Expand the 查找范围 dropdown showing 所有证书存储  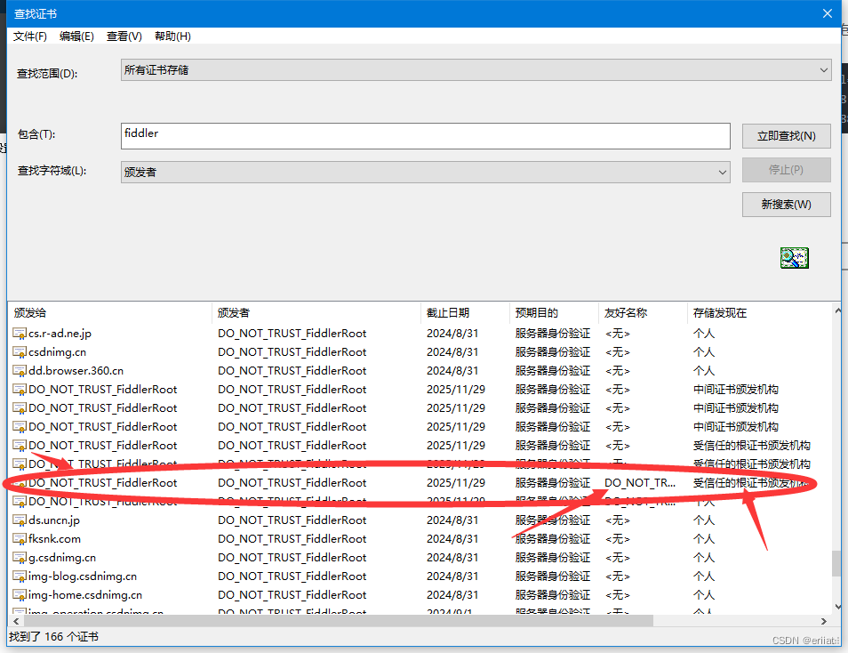[476, 70]
